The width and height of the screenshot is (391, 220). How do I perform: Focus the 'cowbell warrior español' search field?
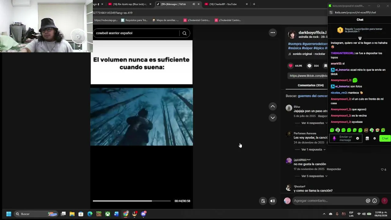137,33
